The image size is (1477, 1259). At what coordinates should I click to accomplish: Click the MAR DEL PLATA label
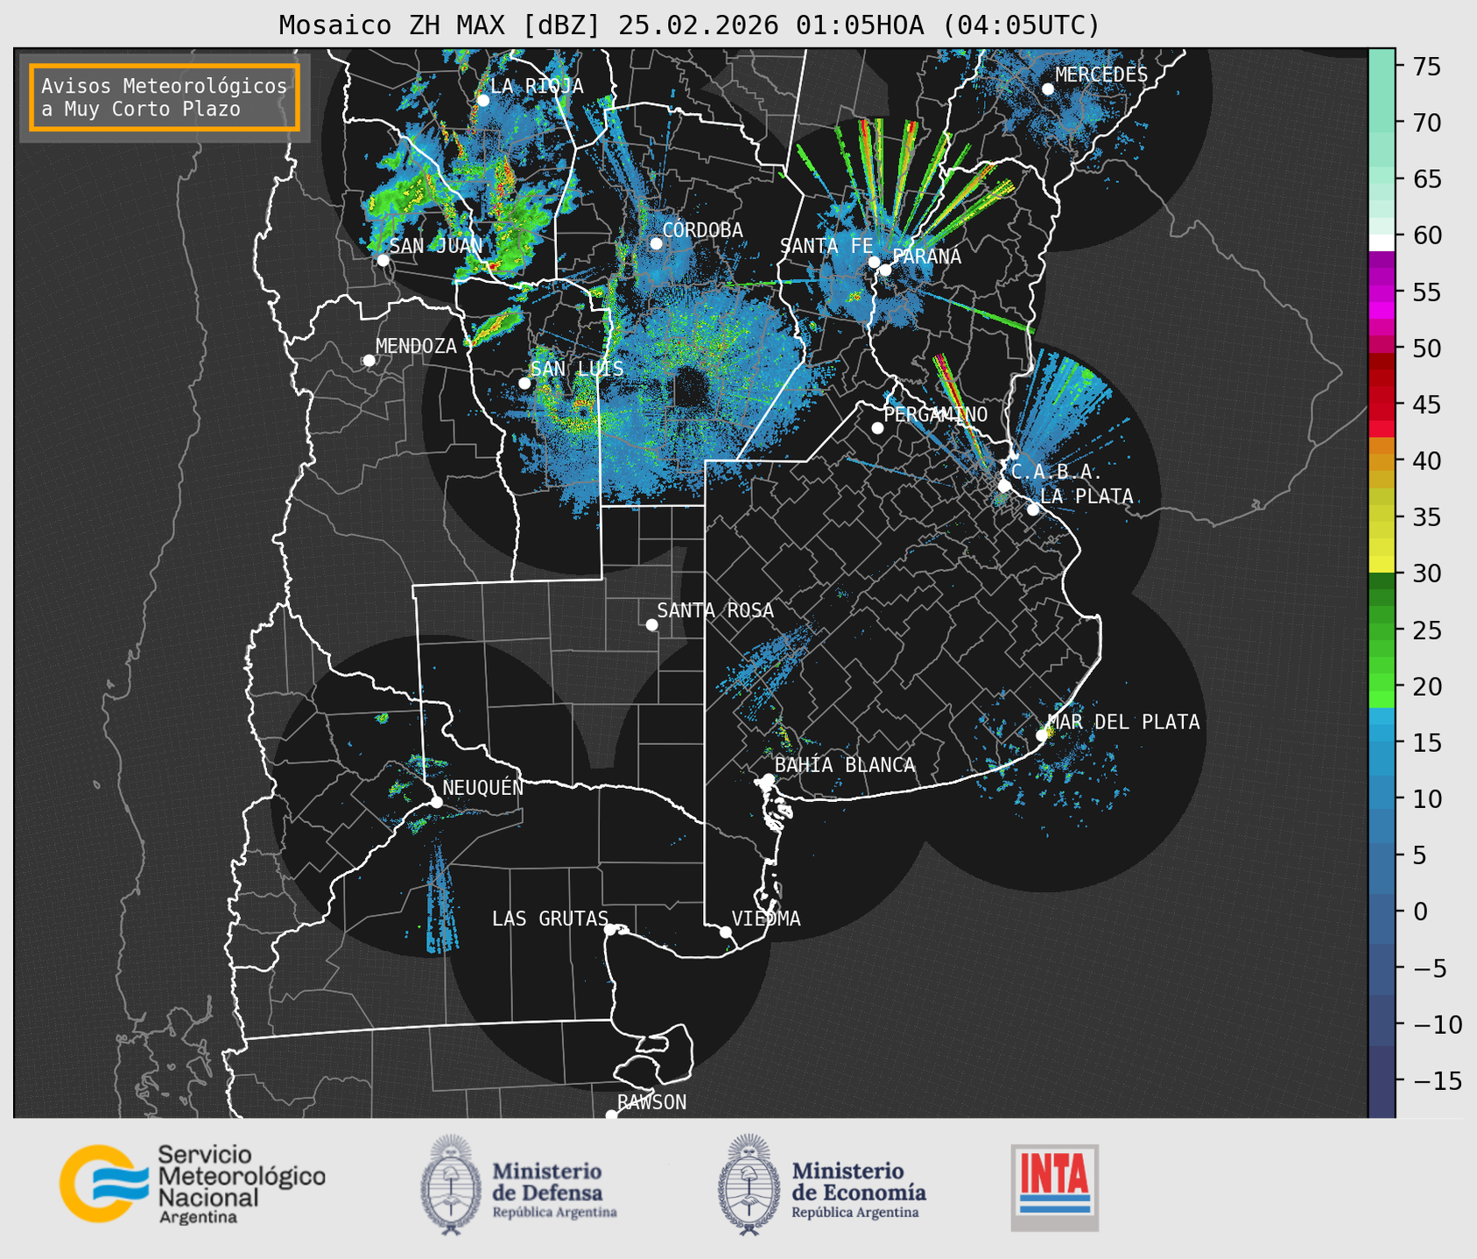tap(1124, 722)
